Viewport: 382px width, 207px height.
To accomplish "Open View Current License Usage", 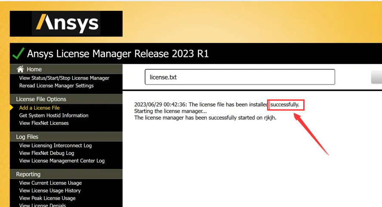I will [x=50, y=183].
